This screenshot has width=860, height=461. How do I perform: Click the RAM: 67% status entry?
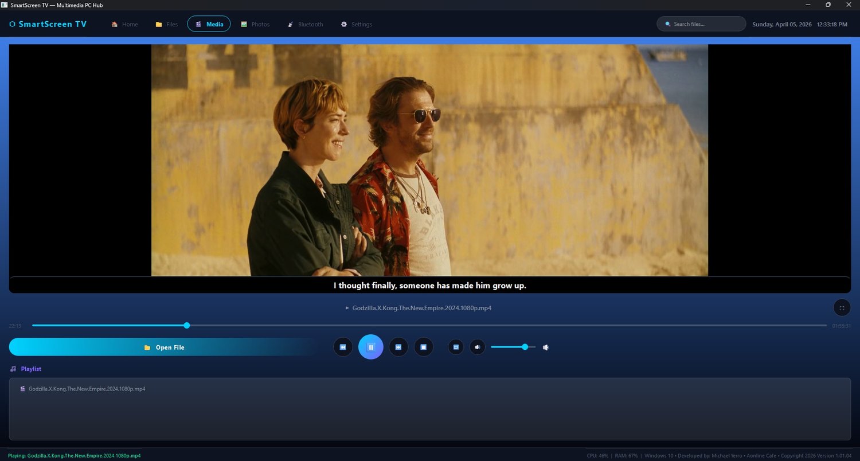pos(626,456)
